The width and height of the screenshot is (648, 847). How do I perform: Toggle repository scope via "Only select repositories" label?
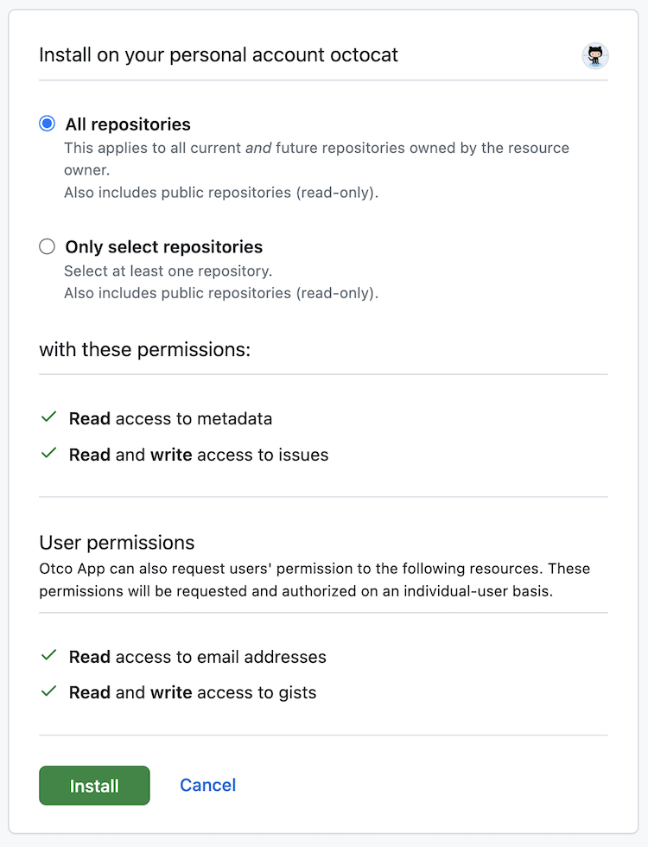pos(163,246)
